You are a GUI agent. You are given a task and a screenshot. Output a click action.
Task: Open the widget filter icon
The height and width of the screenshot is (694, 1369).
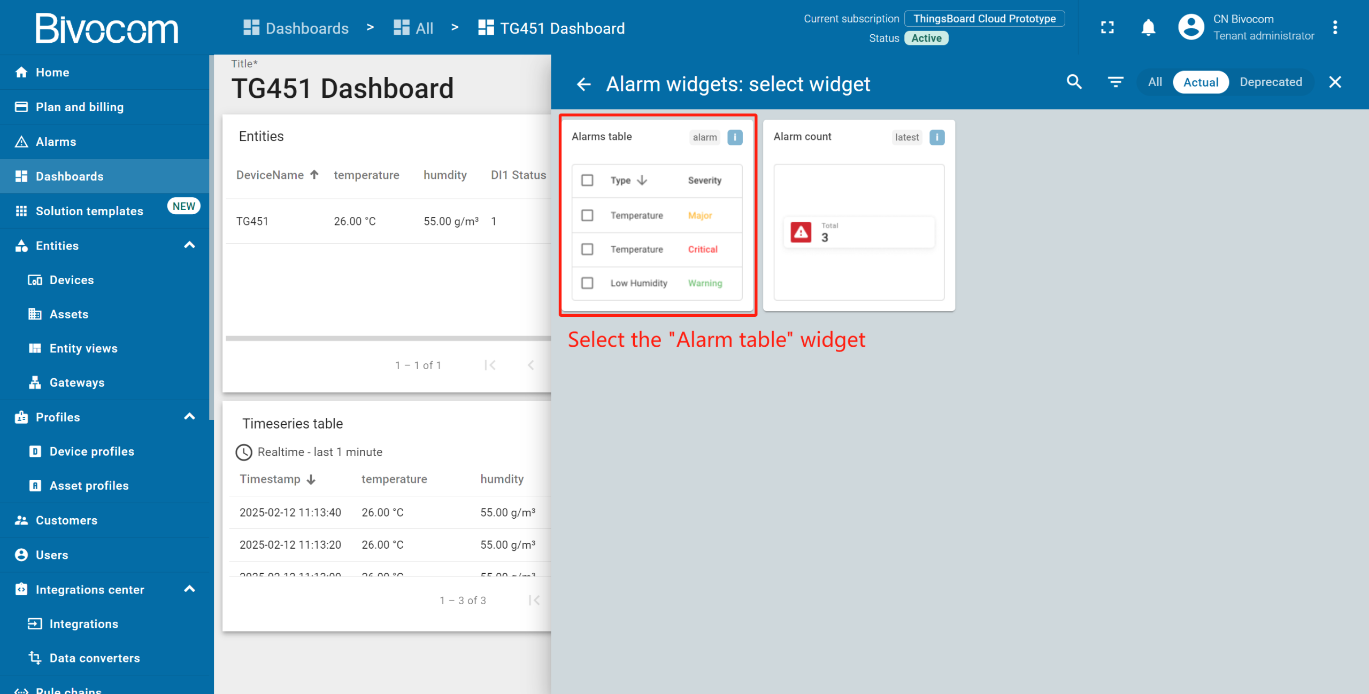coord(1115,82)
